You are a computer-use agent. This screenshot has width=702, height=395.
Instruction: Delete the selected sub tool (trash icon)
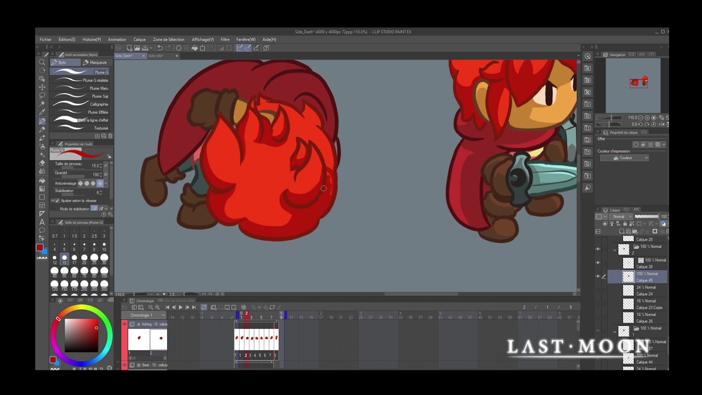(110, 136)
